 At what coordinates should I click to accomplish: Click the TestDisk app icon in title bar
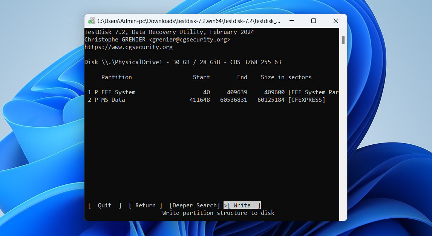pos(92,21)
